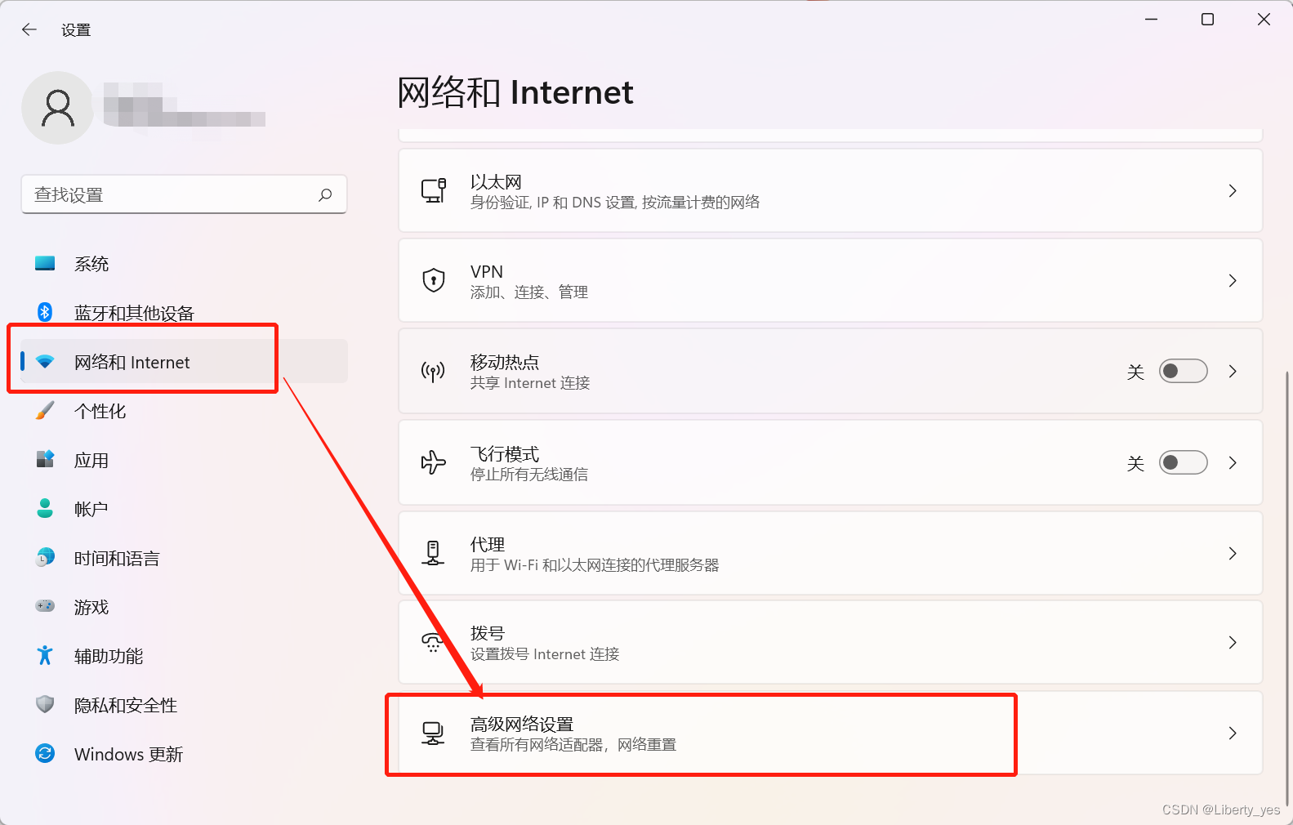Open 隐私和安全性 in the sidebar

click(184, 704)
